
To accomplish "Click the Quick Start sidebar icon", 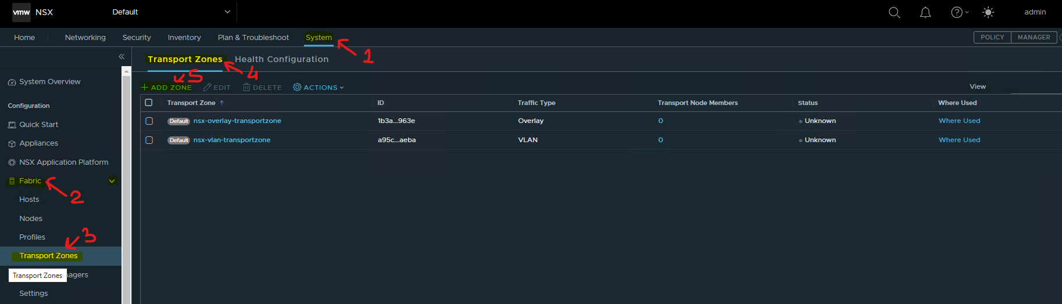I will tap(12, 125).
